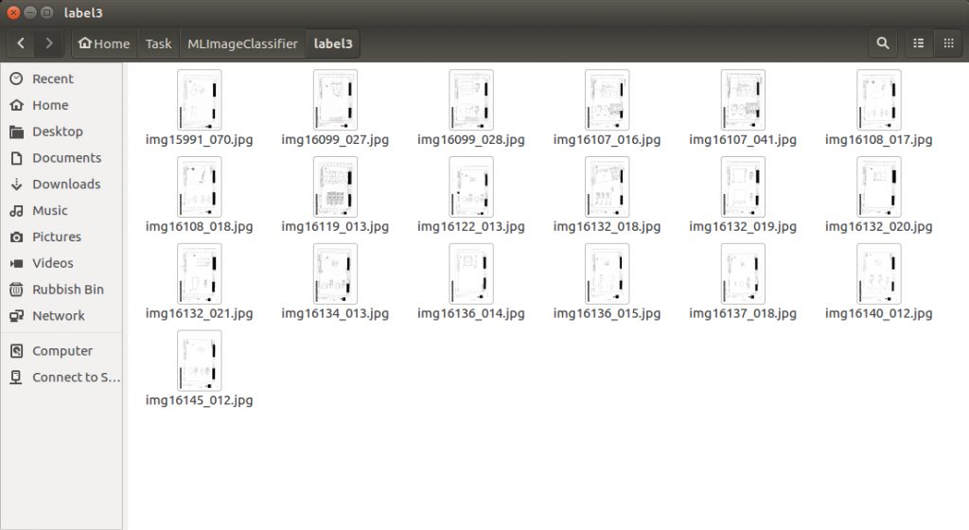Select thumbnail of img16140_012.jpg
This screenshot has height=530, width=969.
click(x=879, y=274)
